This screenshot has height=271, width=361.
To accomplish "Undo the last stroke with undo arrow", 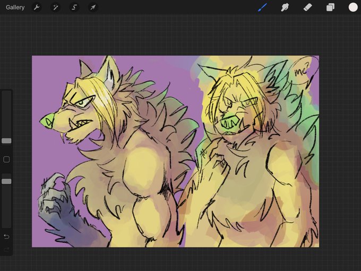I will click(6, 236).
